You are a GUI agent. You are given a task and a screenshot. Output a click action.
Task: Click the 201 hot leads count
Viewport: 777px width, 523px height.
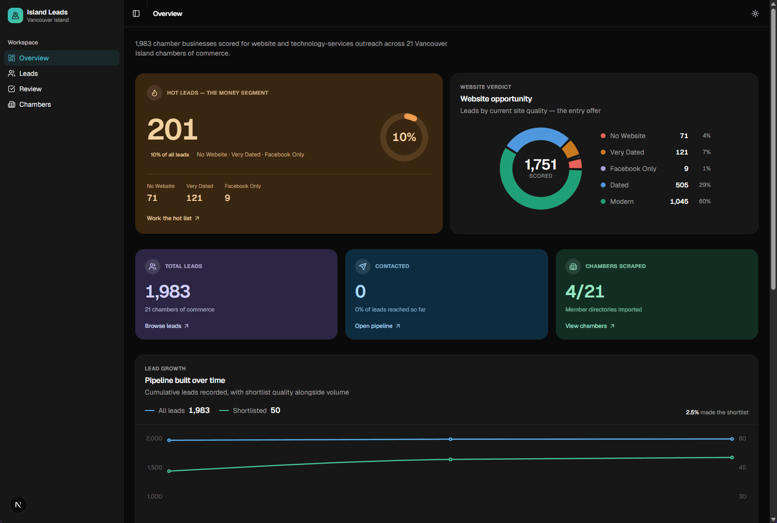click(172, 129)
